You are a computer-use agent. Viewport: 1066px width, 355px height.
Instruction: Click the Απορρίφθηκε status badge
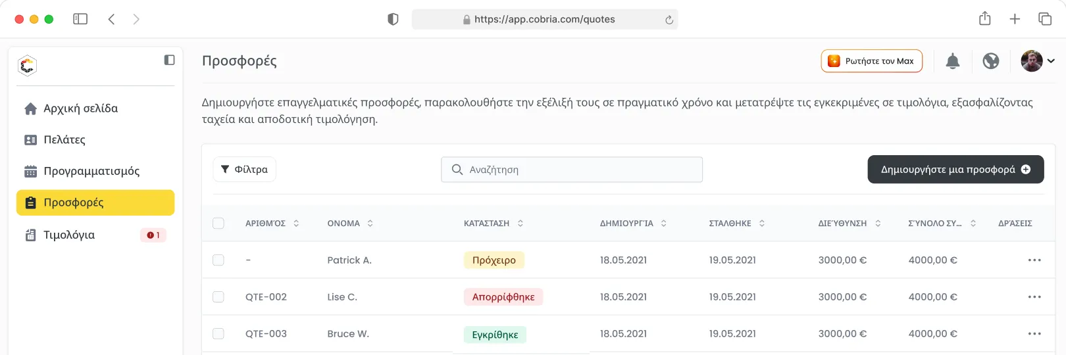pyautogui.click(x=503, y=297)
